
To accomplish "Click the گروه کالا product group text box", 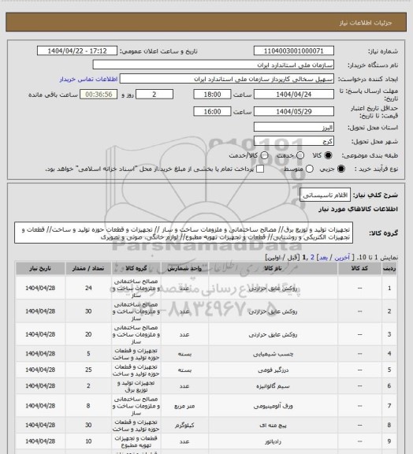I will click(184, 233).
